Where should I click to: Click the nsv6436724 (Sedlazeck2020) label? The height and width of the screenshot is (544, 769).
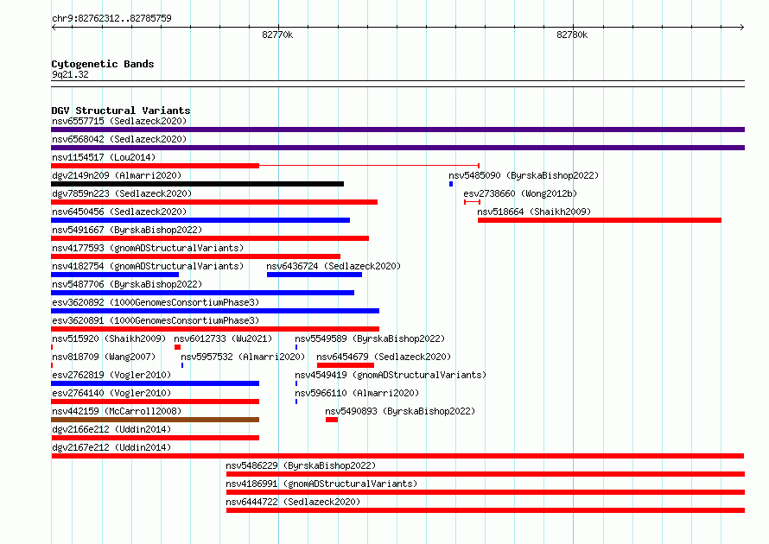pyautogui.click(x=334, y=266)
